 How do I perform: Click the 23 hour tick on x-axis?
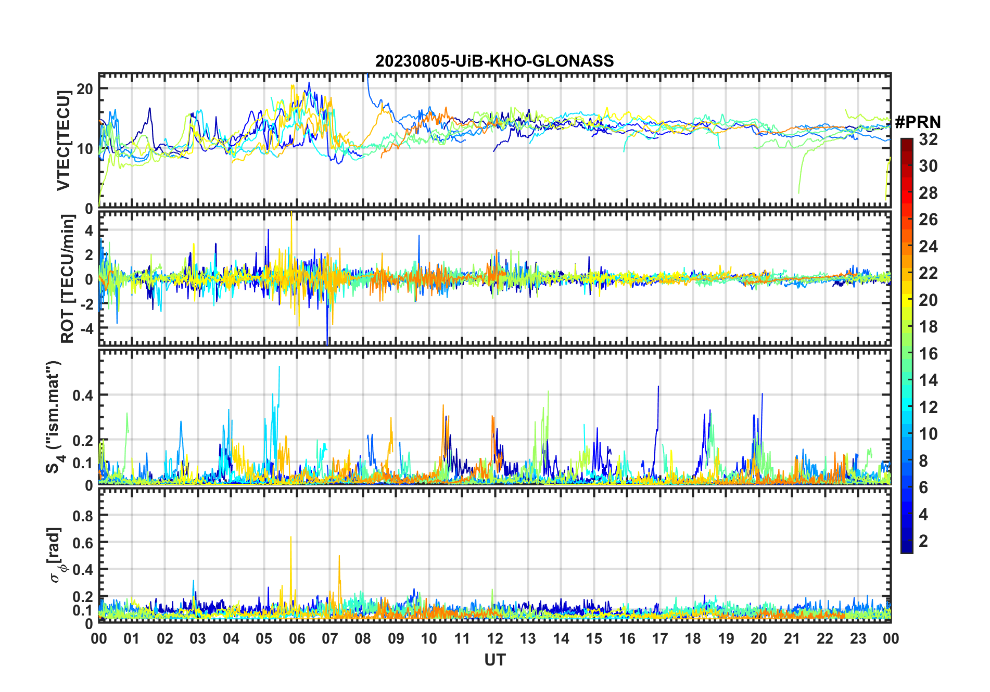coord(858,638)
